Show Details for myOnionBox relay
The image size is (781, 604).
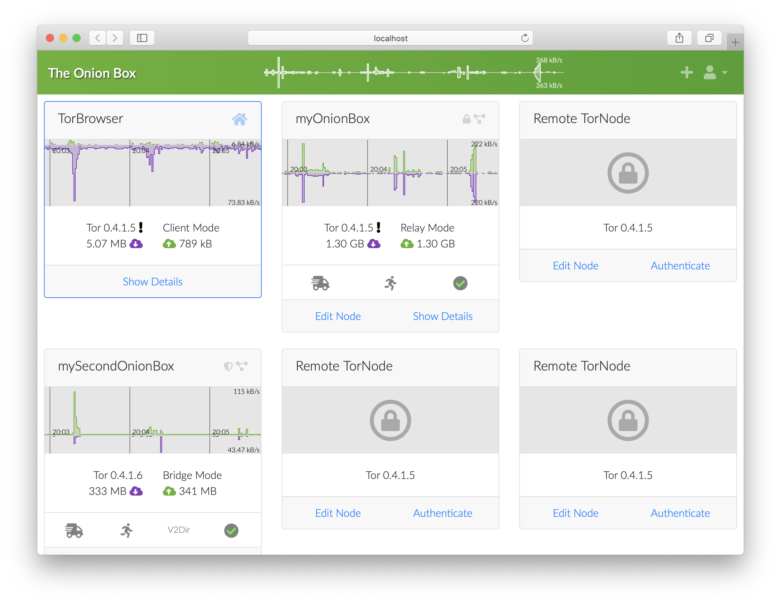pos(442,316)
